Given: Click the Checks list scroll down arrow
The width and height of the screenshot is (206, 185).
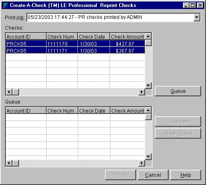Looking at the screenshot, I should coord(148,86).
